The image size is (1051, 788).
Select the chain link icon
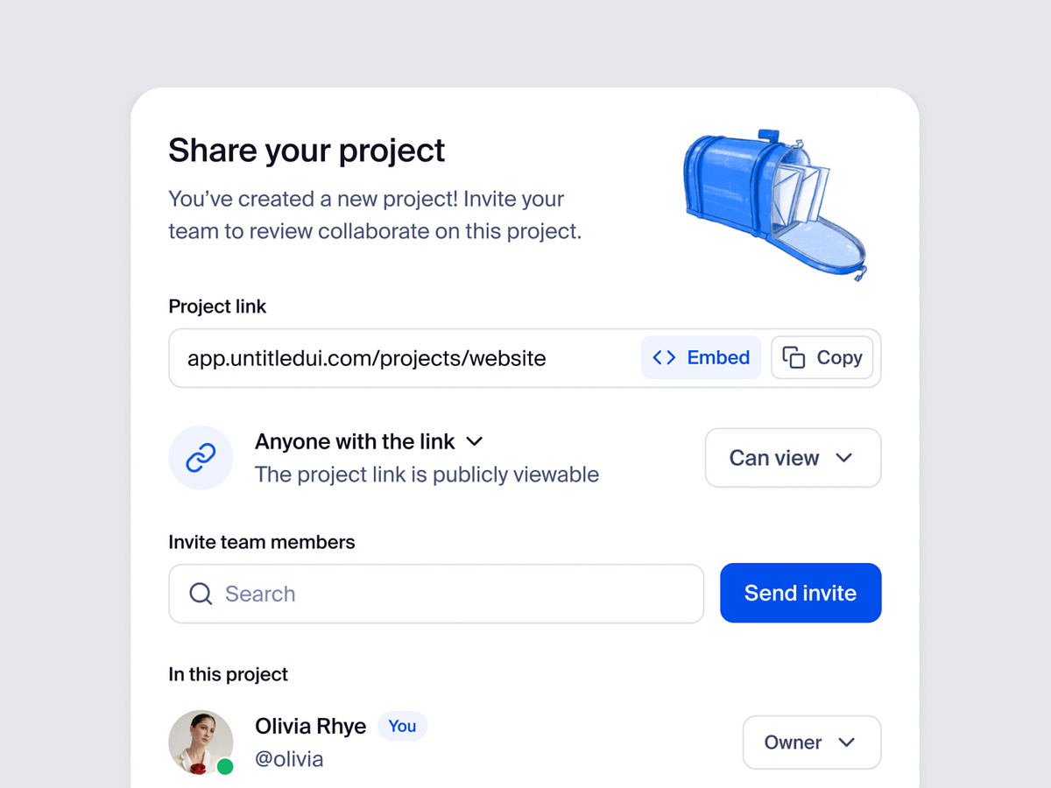pyautogui.click(x=201, y=457)
